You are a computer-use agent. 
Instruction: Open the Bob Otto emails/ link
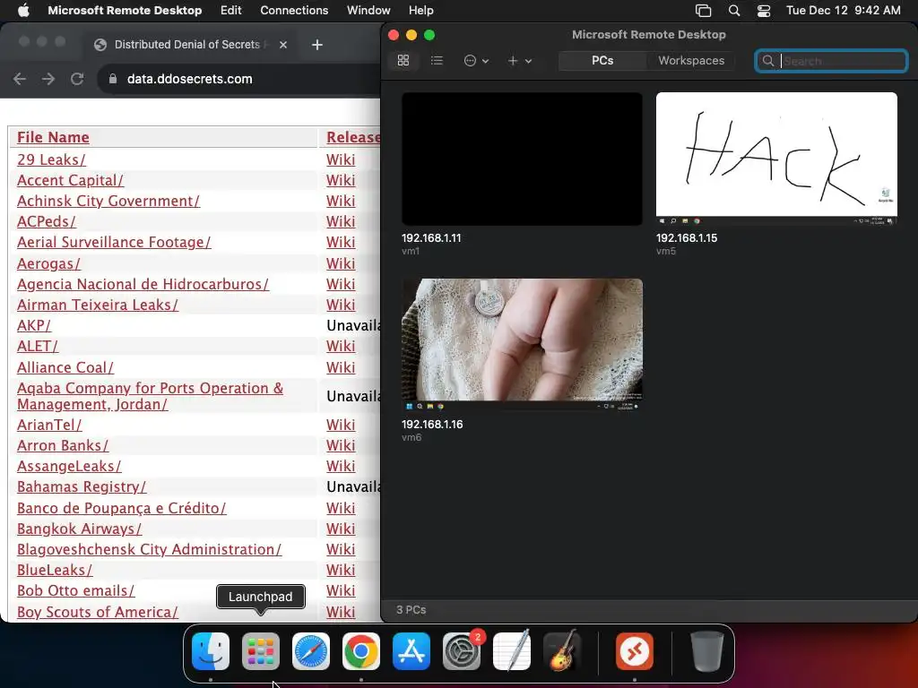coord(76,590)
